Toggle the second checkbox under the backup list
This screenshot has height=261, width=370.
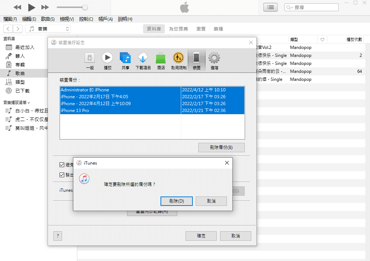click(x=62, y=175)
